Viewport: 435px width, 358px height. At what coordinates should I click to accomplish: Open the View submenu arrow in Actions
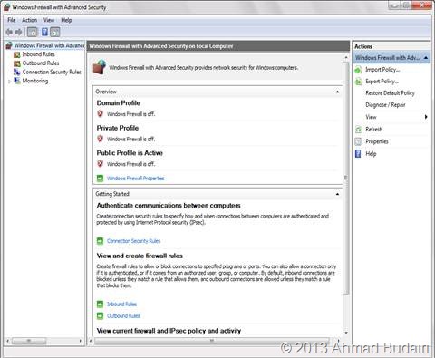click(x=426, y=117)
